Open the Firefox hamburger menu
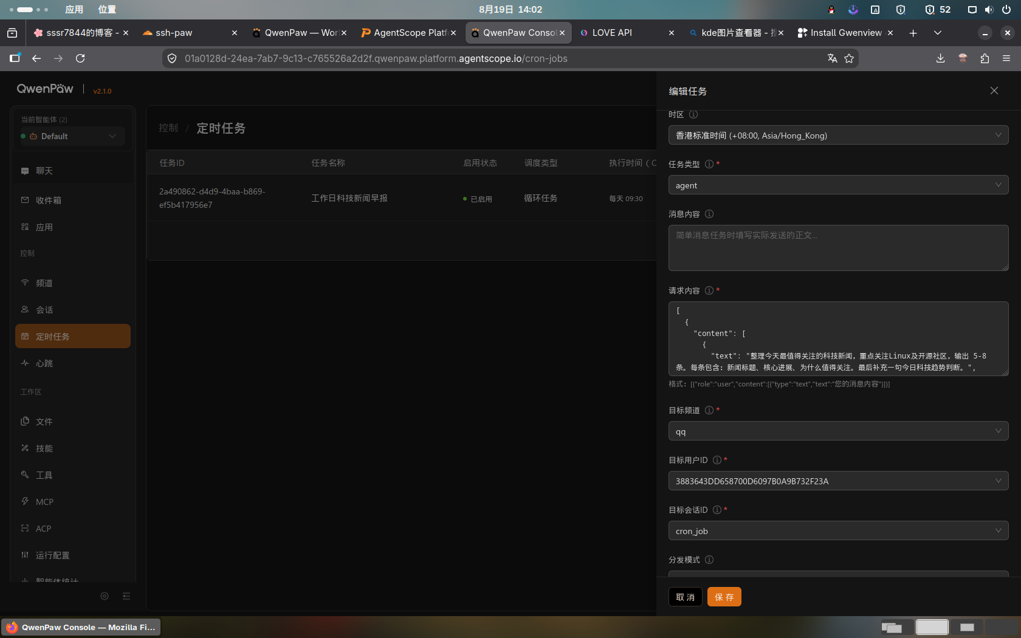 [x=1006, y=58]
